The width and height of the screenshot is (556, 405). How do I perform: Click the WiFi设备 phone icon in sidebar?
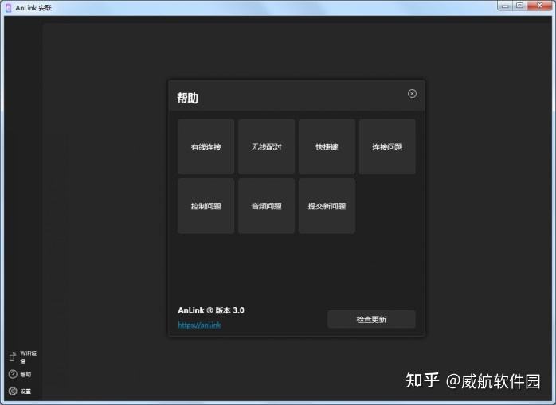point(13,356)
